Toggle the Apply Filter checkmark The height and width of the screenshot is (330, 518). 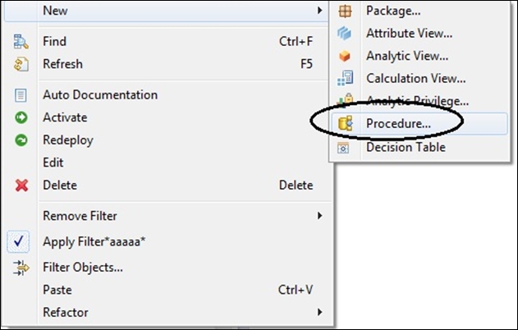19,241
